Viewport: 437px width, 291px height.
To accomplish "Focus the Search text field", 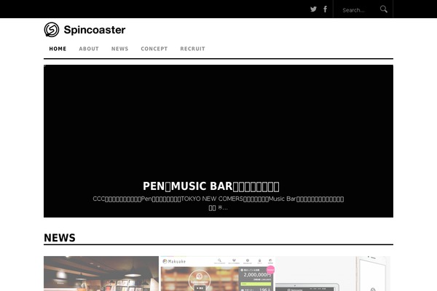I will 358,10.
